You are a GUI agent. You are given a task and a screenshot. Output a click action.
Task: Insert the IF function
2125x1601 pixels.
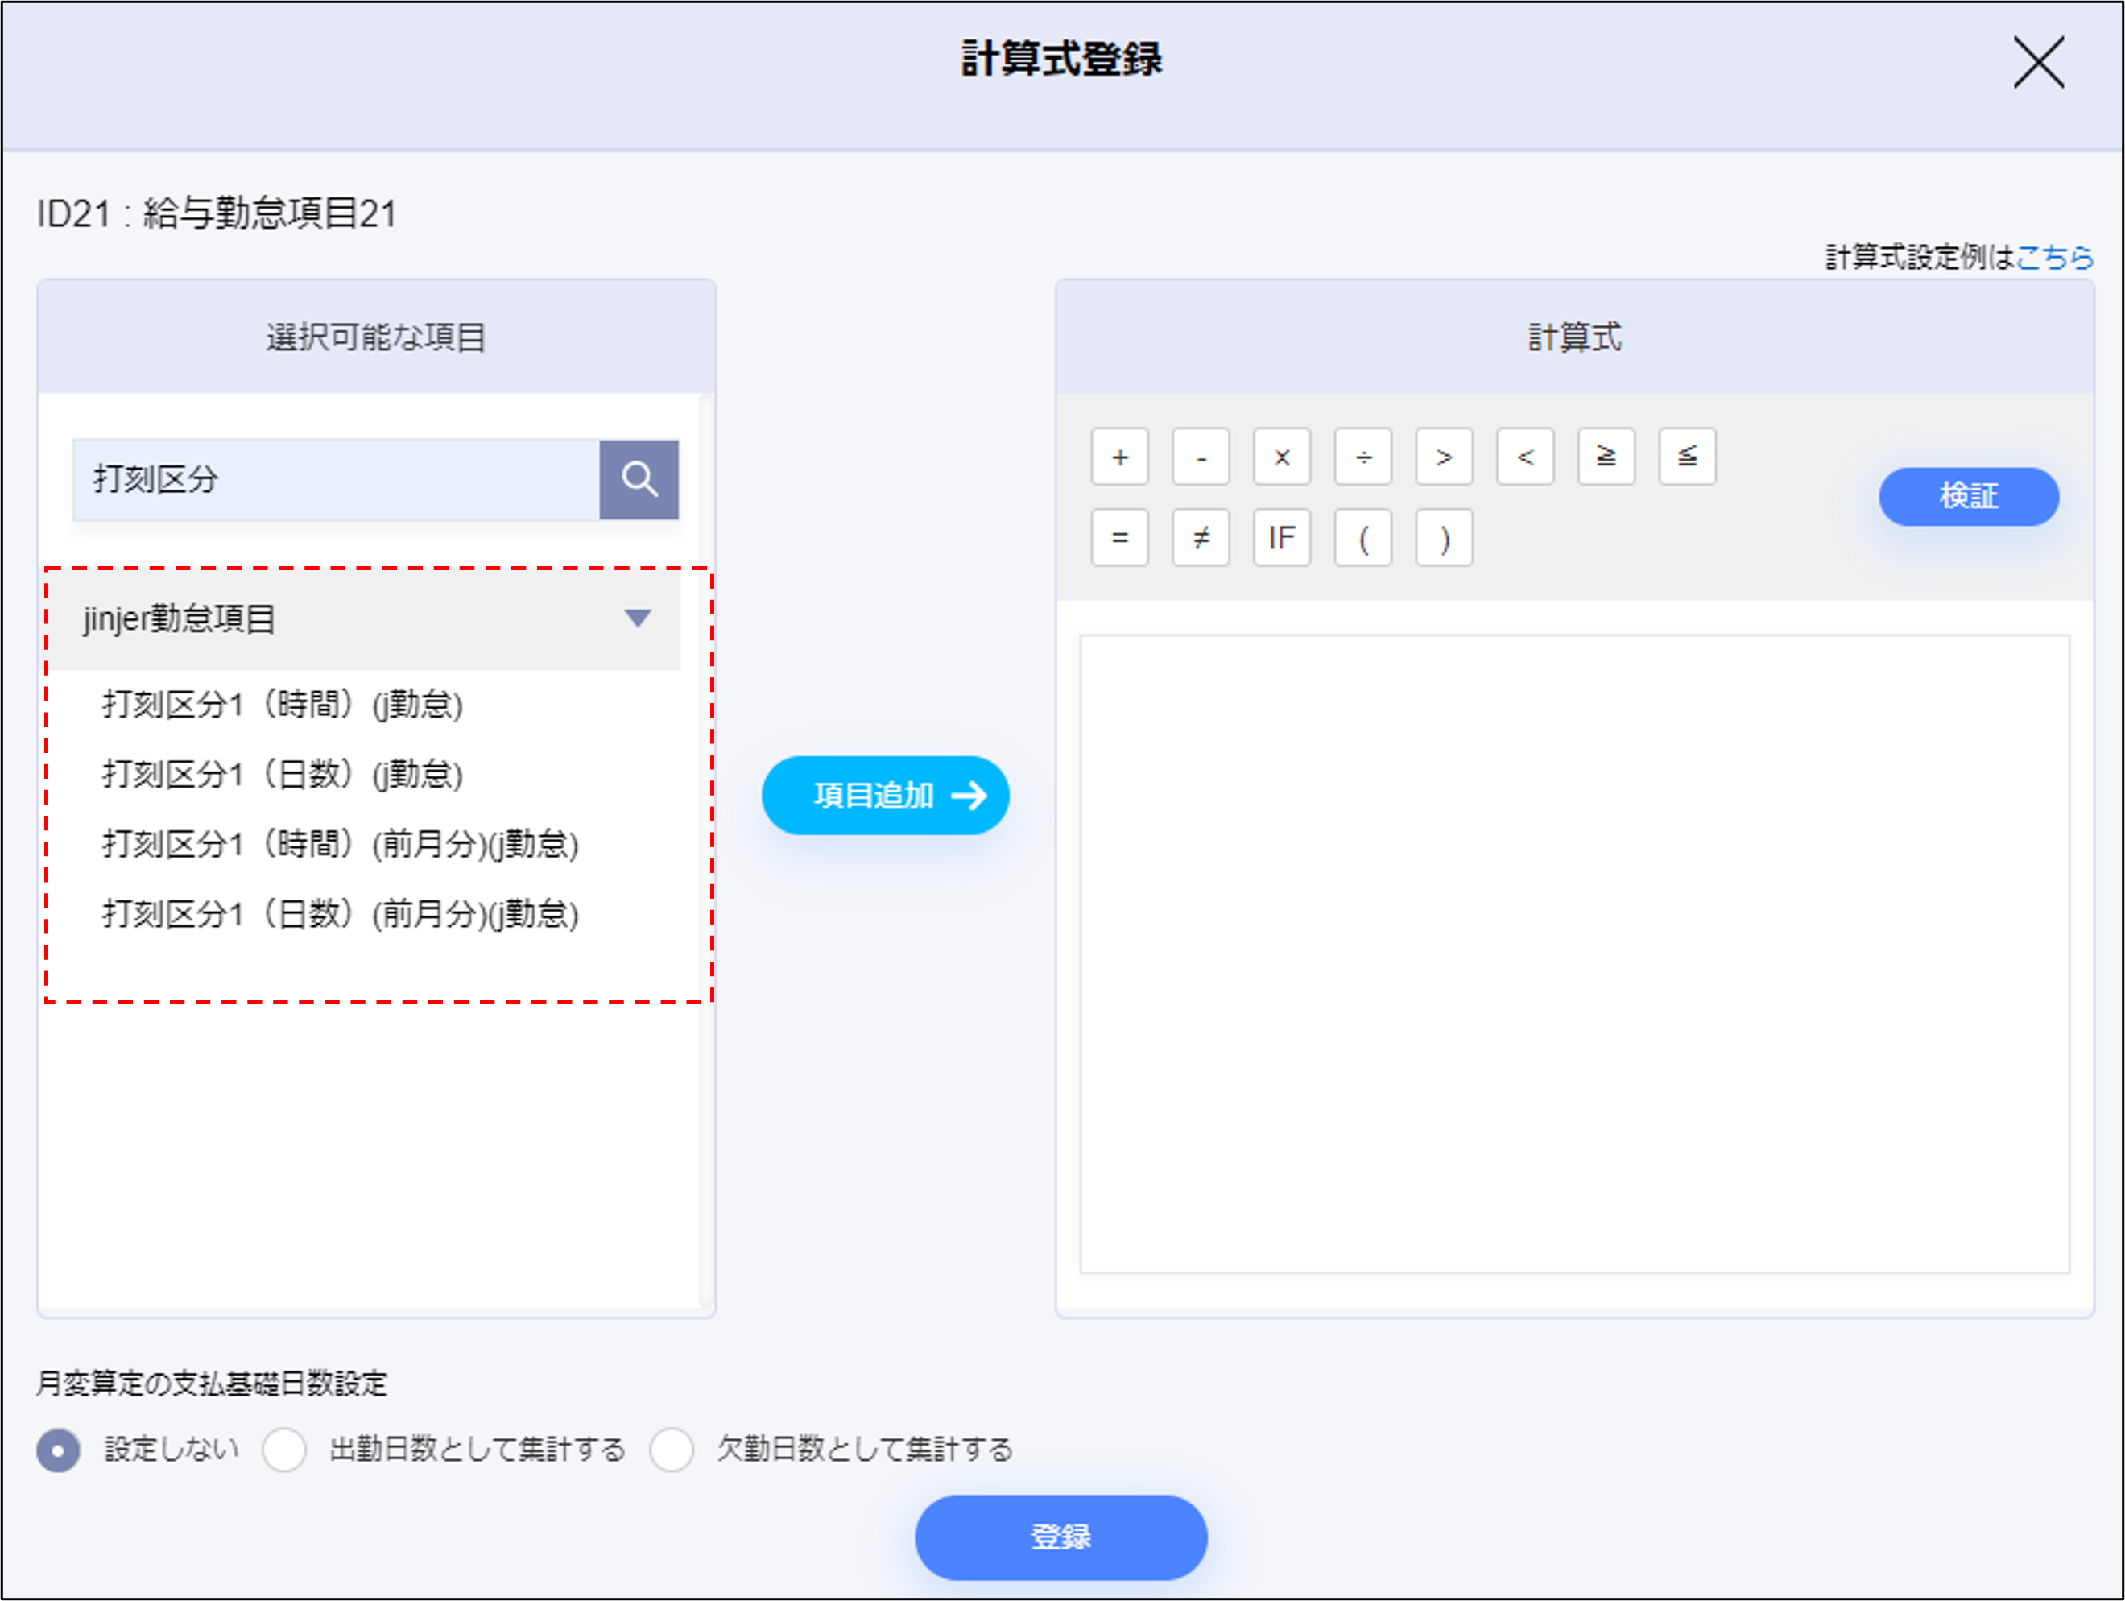click(x=1282, y=538)
